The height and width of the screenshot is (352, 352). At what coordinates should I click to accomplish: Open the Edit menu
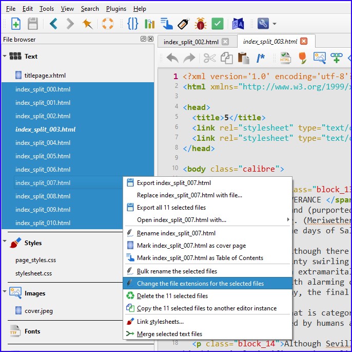[27, 9]
